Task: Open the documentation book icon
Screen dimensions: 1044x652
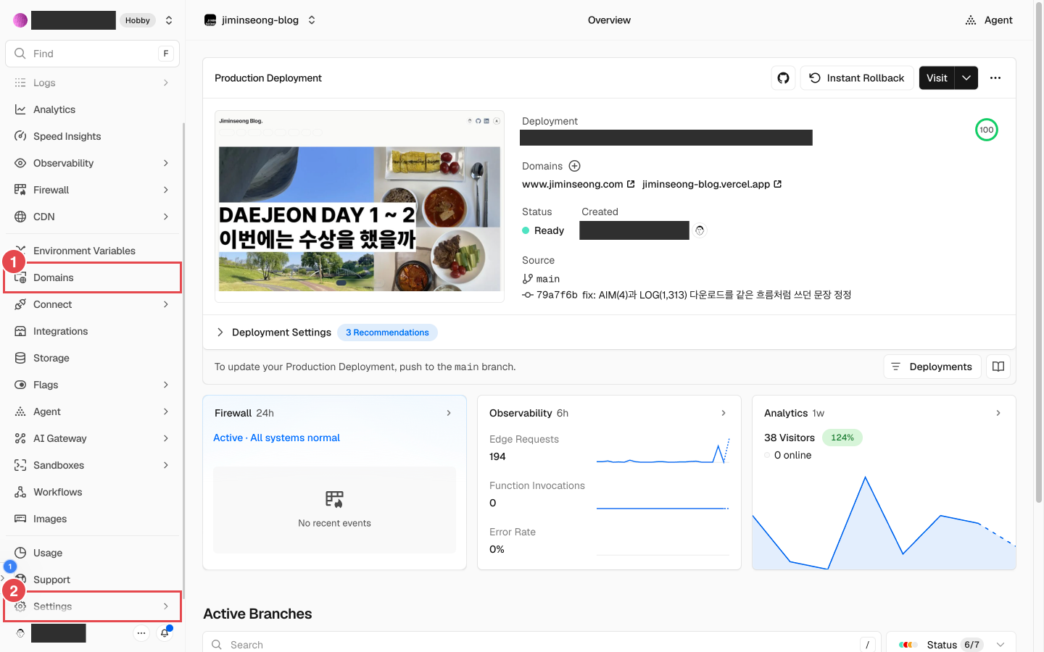Action: click(998, 367)
